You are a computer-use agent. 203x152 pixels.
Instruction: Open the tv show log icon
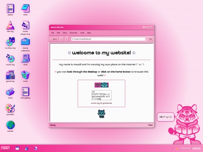tap(11, 42)
